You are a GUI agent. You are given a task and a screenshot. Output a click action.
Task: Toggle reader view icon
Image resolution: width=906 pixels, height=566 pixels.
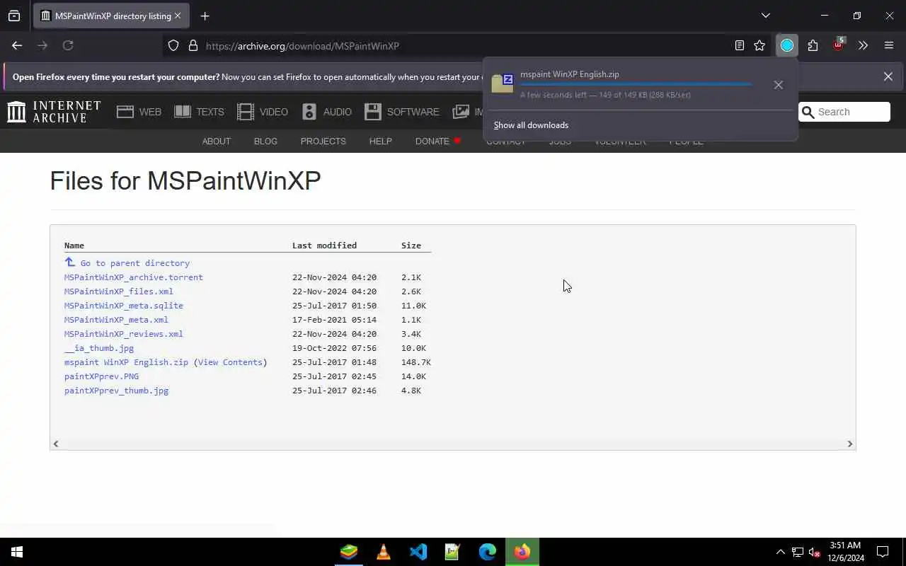coord(739,45)
